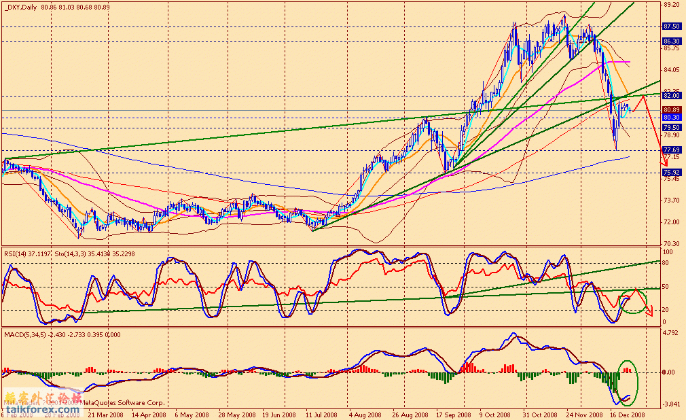Click the 9 Oct 2008 date label
The width and height of the screenshot is (686, 420).
(x=495, y=415)
